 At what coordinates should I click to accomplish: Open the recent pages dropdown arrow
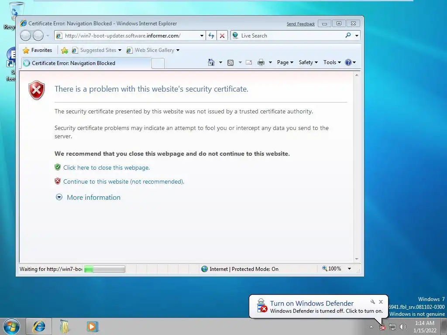tap(48, 36)
